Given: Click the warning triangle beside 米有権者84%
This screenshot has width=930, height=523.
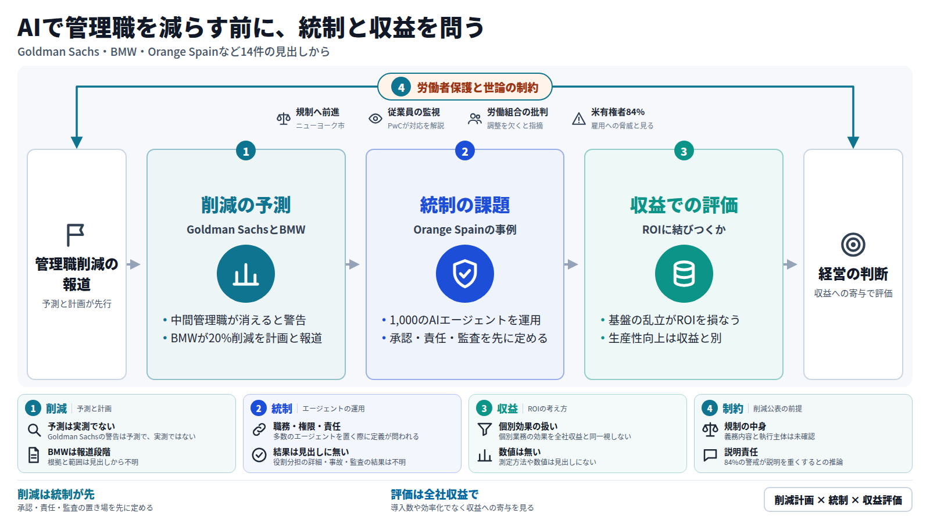Looking at the screenshot, I should click(579, 119).
